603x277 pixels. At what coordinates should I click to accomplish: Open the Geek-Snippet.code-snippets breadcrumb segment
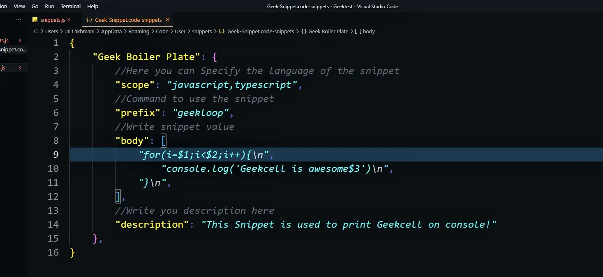point(261,31)
